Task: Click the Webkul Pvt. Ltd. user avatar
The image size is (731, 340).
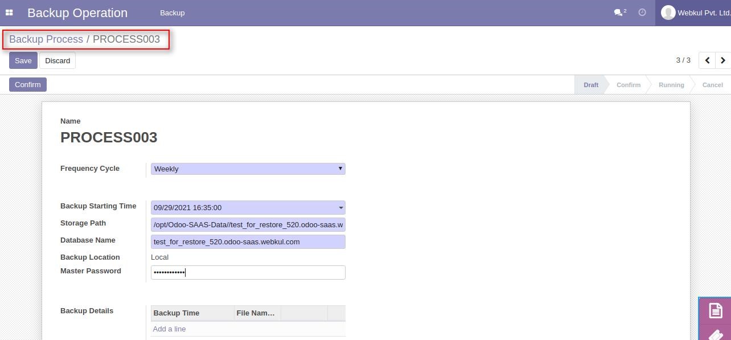Action: point(668,13)
